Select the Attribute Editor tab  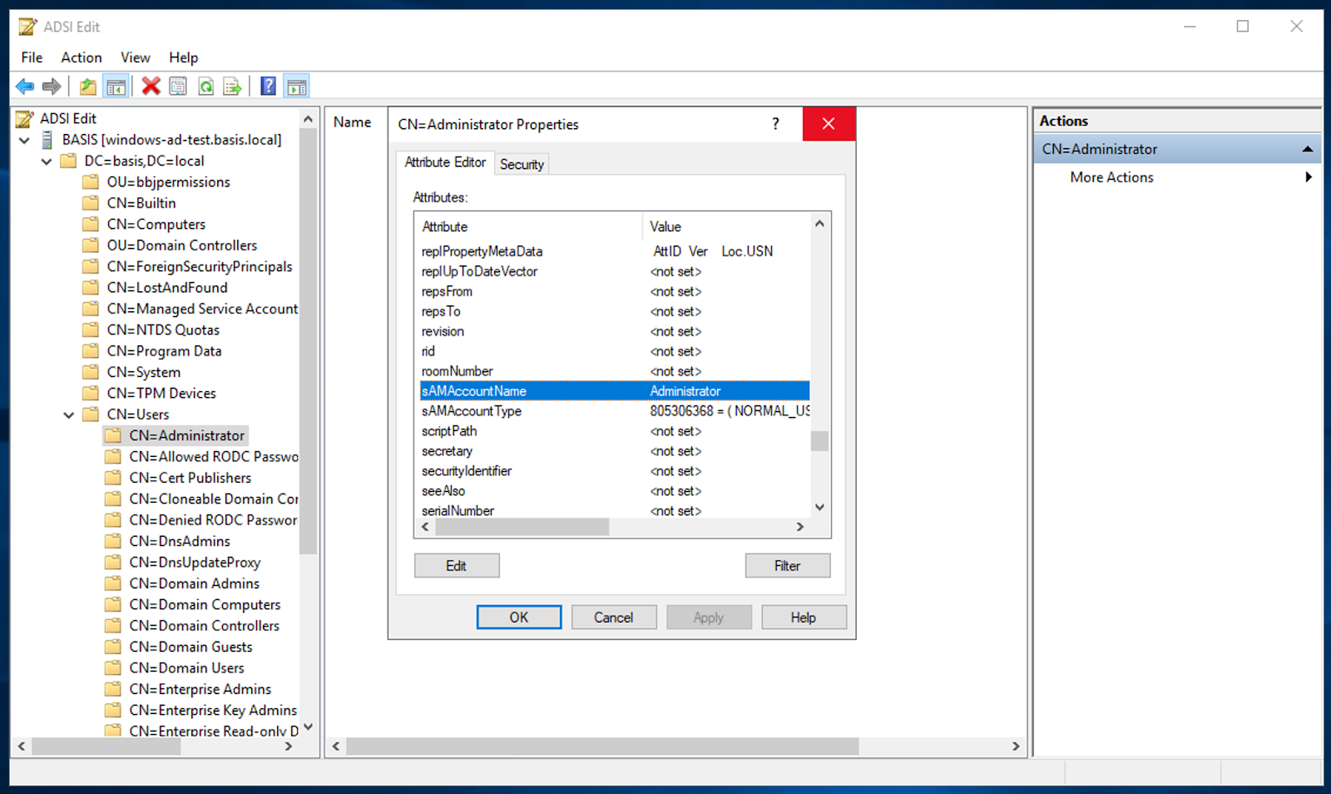(x=445, y=162)
